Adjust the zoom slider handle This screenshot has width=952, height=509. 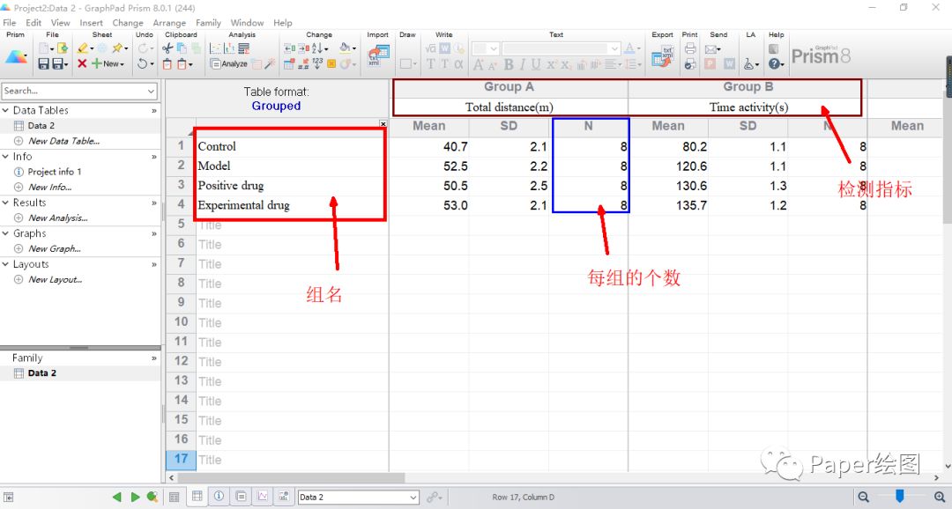900,497
